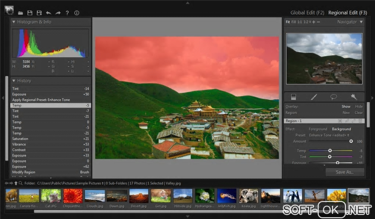This screenshot has width=375, height=219.
Task: Collapse the Histogram & Info panel
Action: click(x=14, y=22)
